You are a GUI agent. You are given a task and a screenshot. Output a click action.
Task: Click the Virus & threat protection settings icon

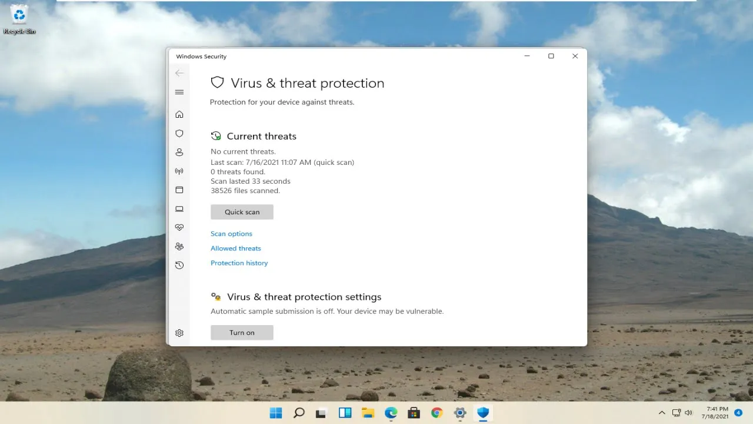coord(216,297)
